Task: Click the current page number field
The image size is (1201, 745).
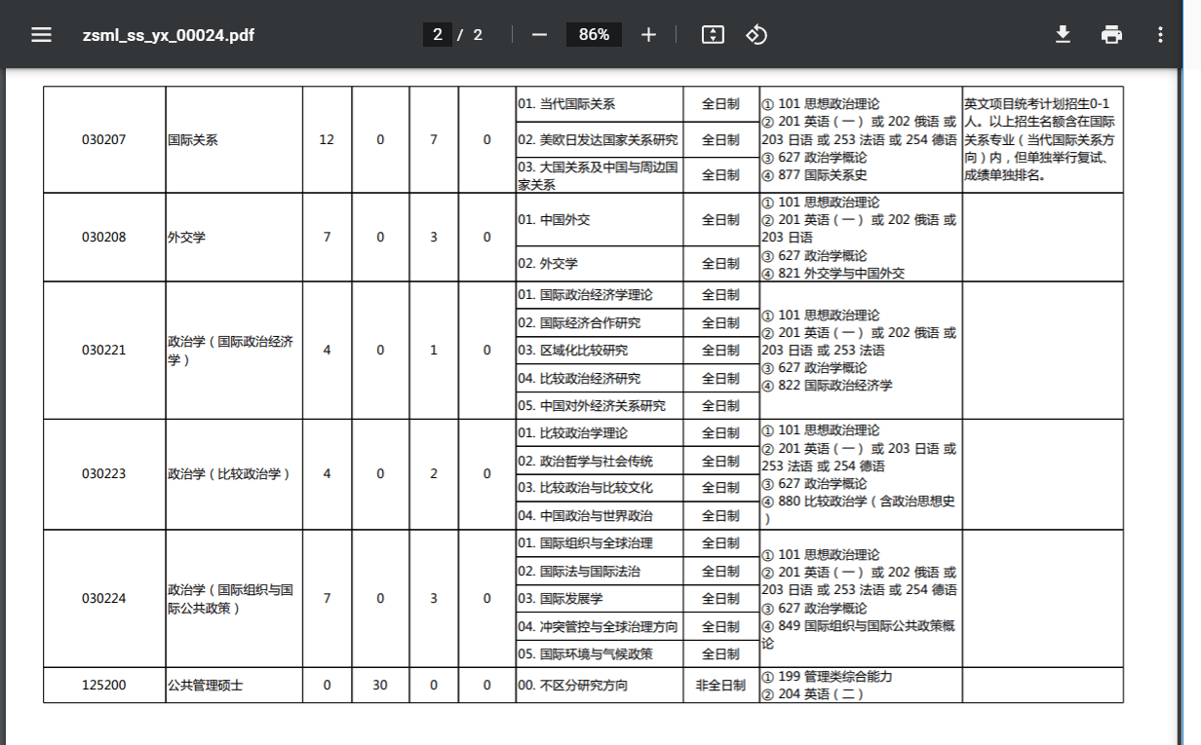Action: [x=437, y=35]
